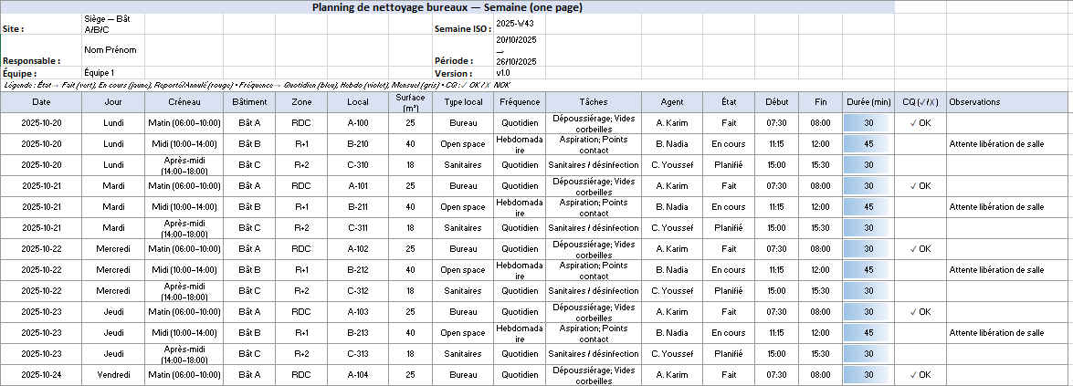Select the CQ OK mark for local A-101
Image resolution: width=1073 pixels, height=386 pixels.
point(920,186)
